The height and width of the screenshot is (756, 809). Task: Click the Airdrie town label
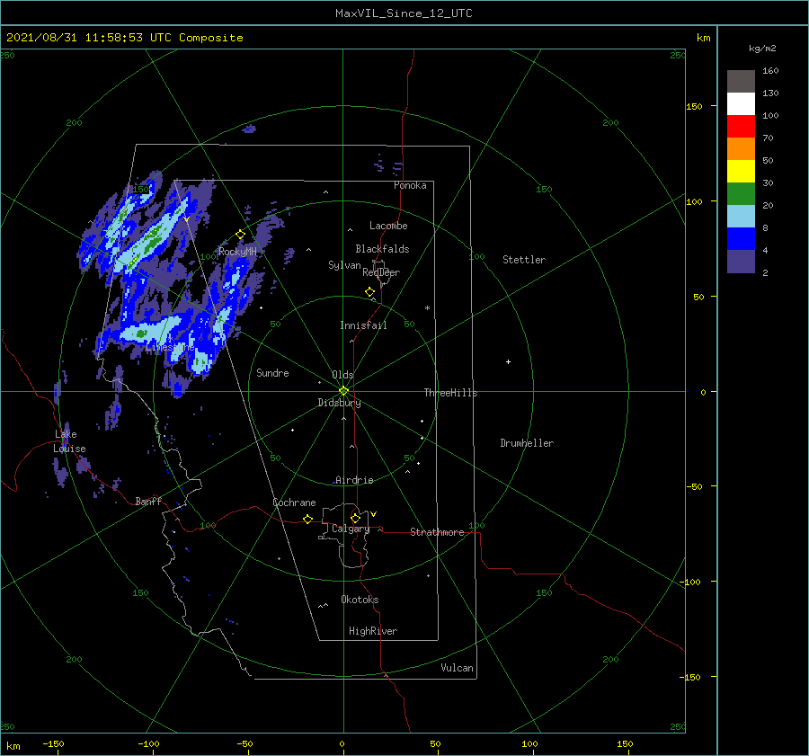pyautogui.click(x=354, y=480)
